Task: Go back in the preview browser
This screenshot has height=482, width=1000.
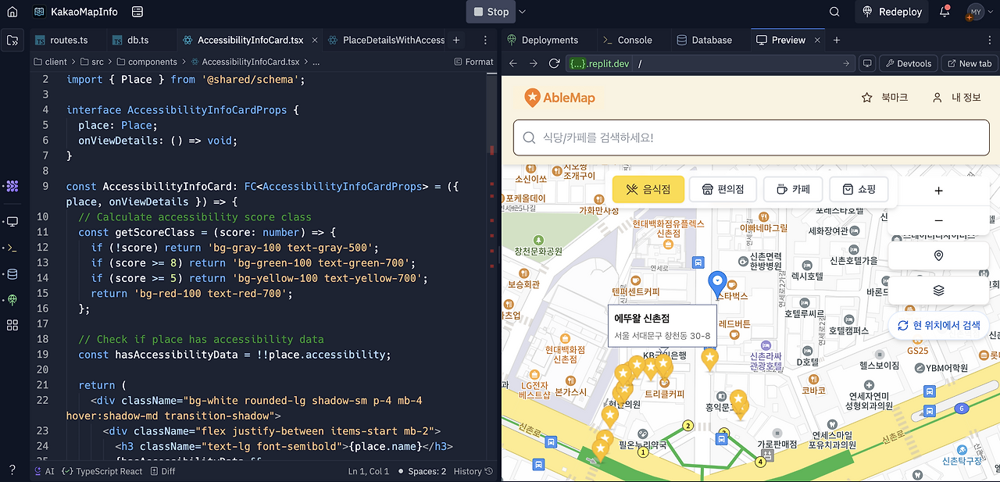Action: tap(513, 63)
